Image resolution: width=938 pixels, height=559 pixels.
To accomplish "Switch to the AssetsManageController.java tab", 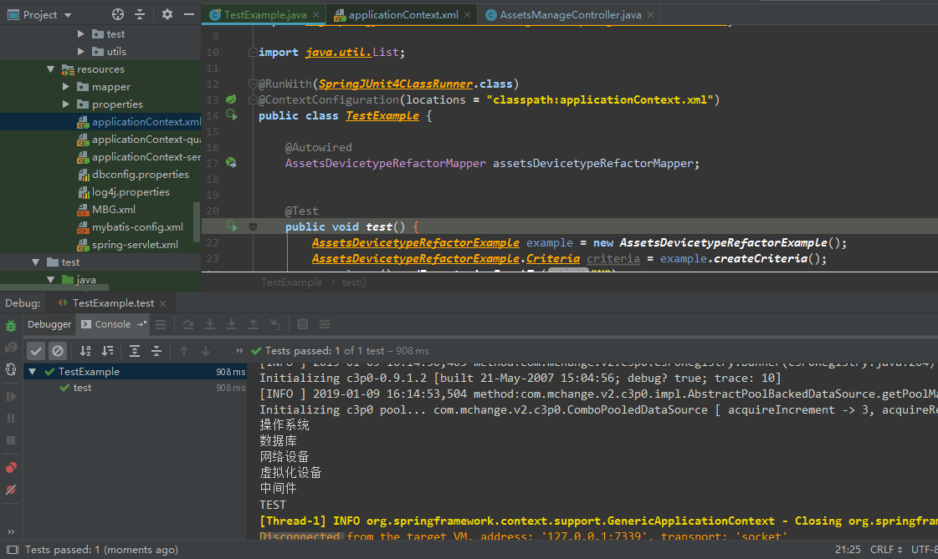I will point(570,15).
